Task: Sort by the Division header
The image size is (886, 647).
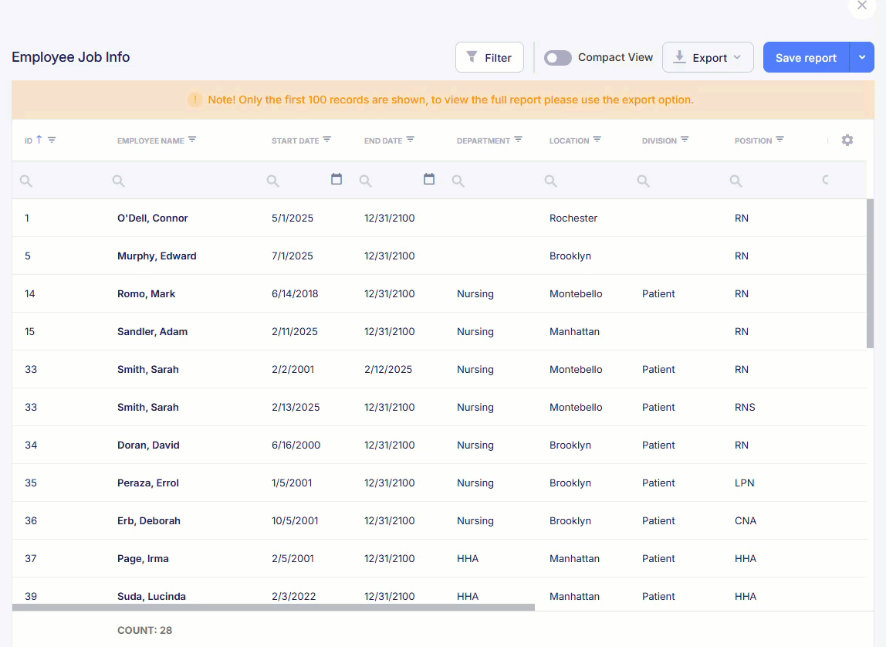Action: click(x=659, y=141)
